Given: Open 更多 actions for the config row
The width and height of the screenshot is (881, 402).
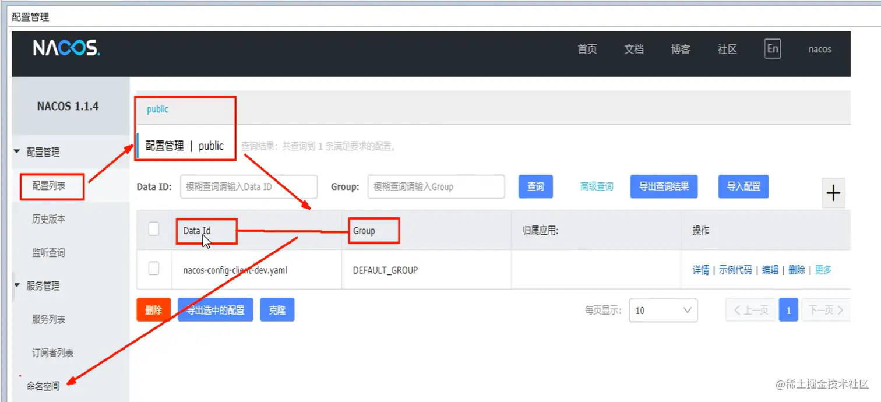Looking at the screenshot, I should [x=823, y=270].
